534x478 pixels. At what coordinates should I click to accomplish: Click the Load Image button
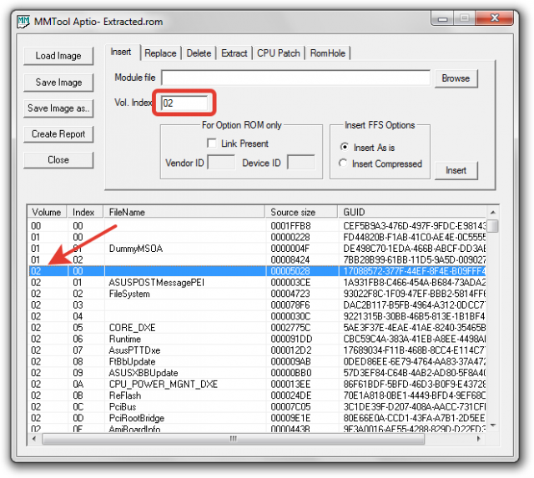coord(58,56)
